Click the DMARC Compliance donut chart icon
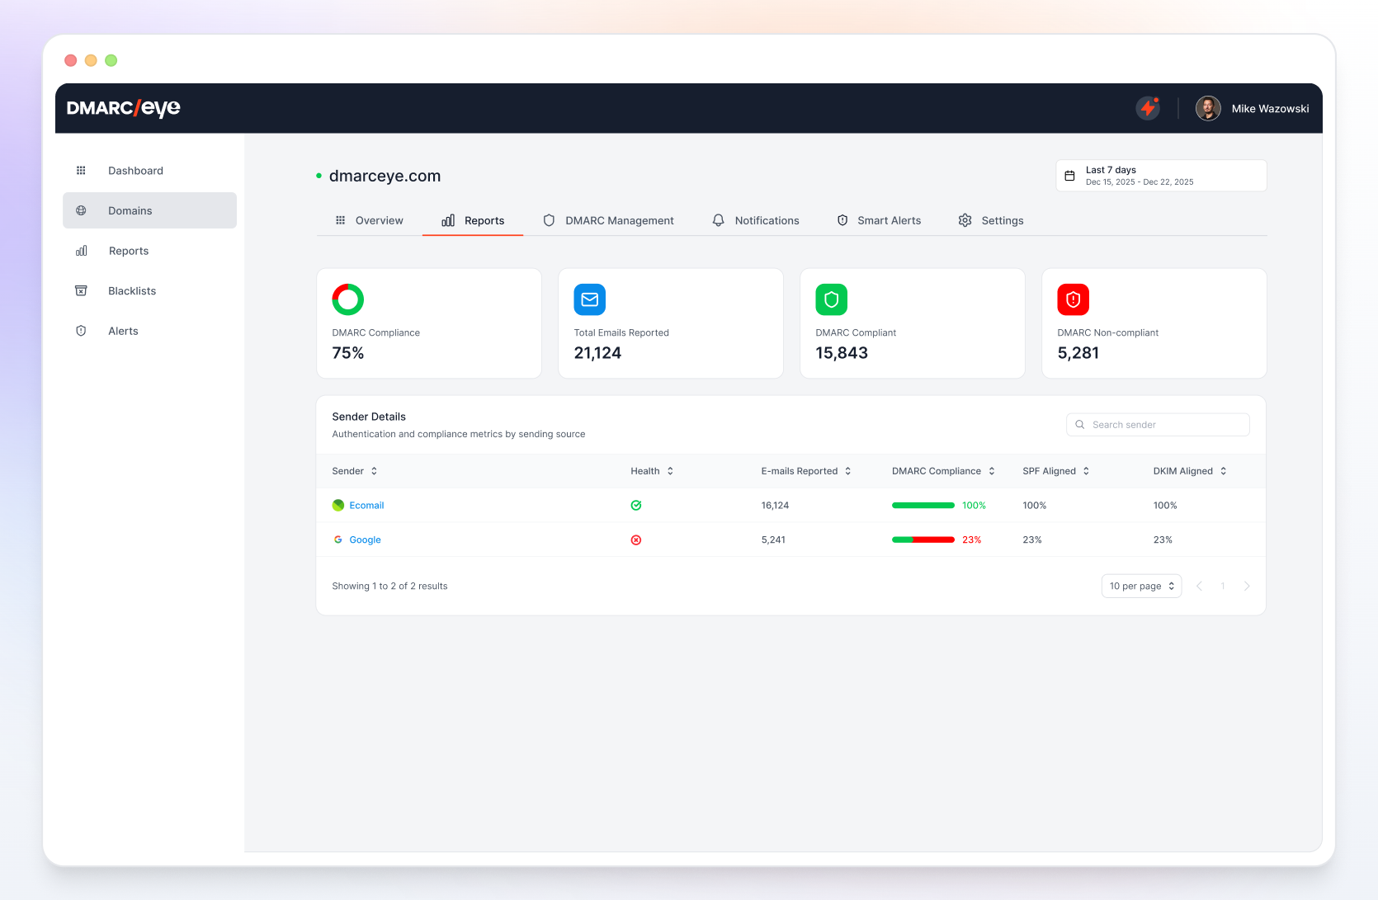1378x900 pixels. click(348, 299)
